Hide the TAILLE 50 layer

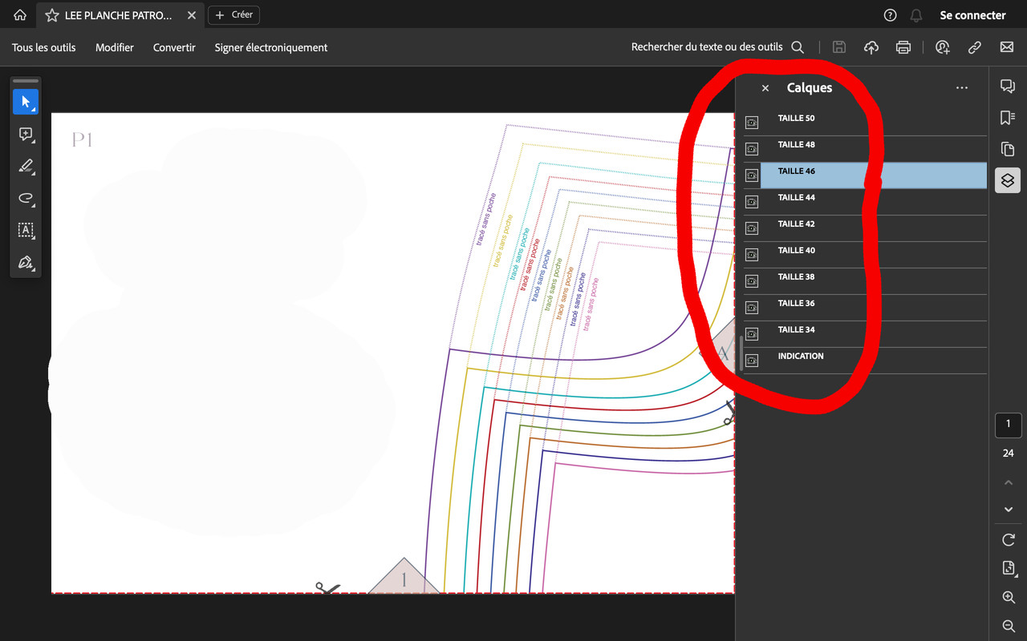tap(752, 122)
